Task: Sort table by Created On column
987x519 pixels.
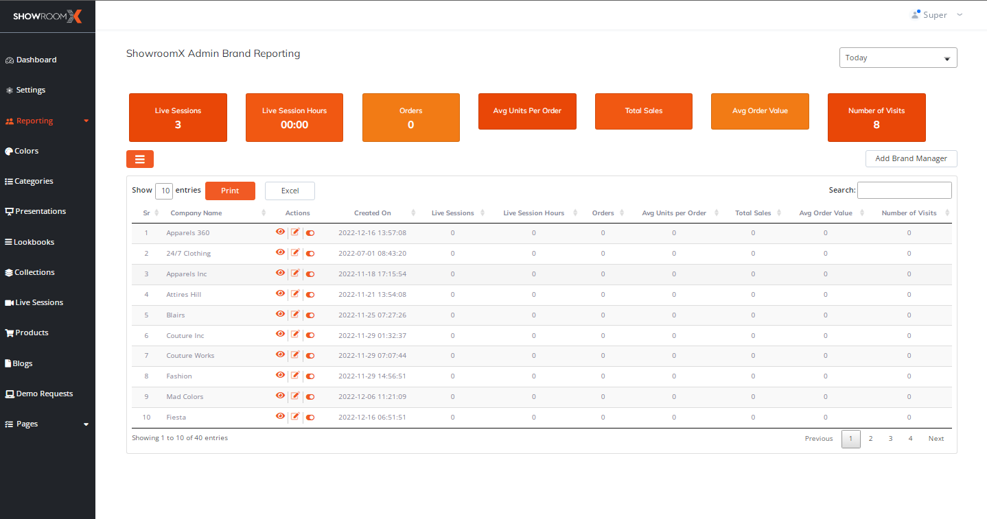Action: pyautogui.click(x=373, y=213)
